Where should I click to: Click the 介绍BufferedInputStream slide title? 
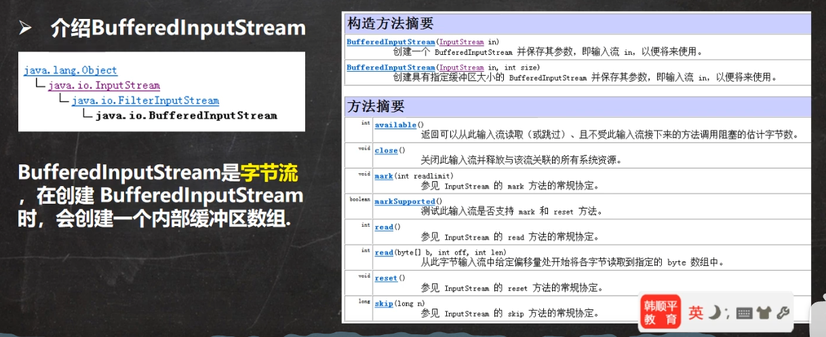pyautogui.click(x=178, y=28)
